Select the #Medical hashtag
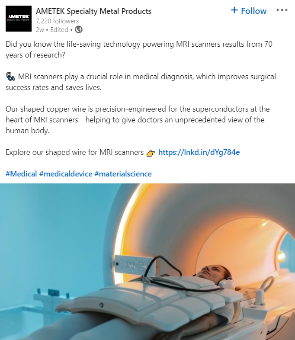This screenshot has height=340, width=295. tap(21, 174)
